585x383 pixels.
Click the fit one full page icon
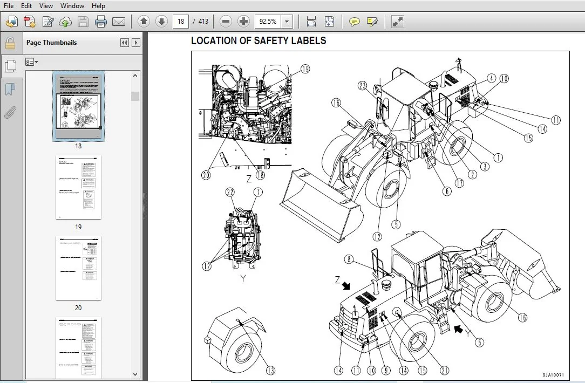(x=329, y=22)
